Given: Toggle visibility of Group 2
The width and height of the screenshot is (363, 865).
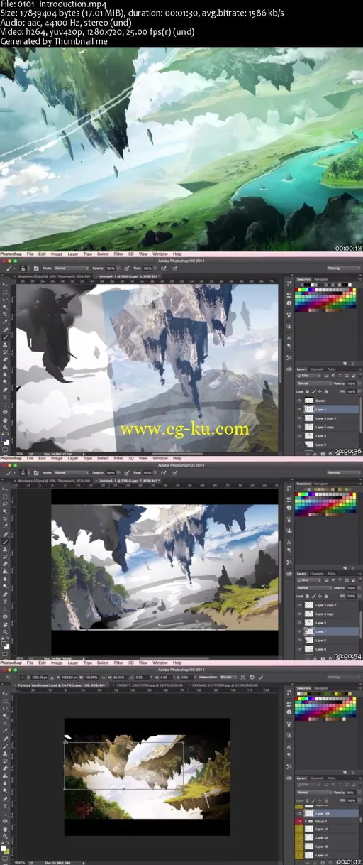Looking at the screenshot, I should click(x=299, y=821).
